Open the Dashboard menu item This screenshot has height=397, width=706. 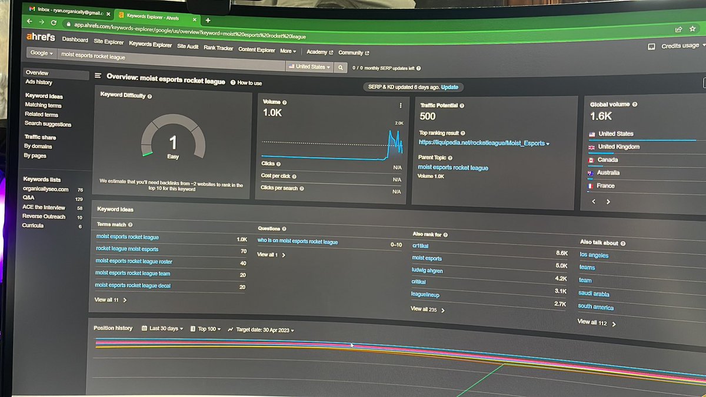click(75, 40)
